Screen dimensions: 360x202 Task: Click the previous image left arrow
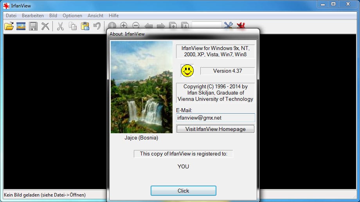pos(149,26)
